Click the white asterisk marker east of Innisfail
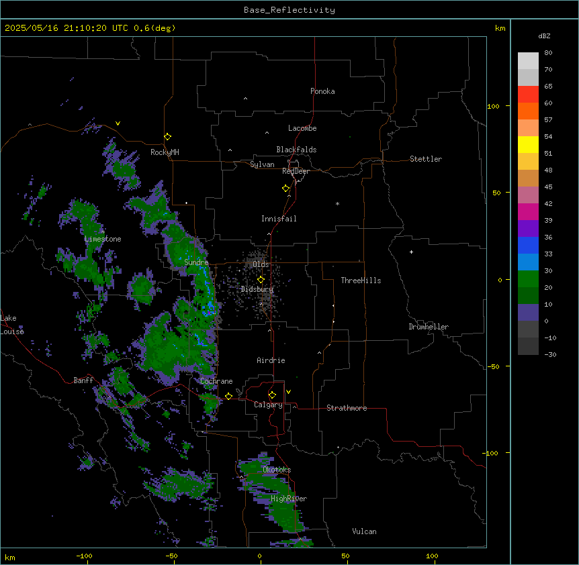 (337, 203)
